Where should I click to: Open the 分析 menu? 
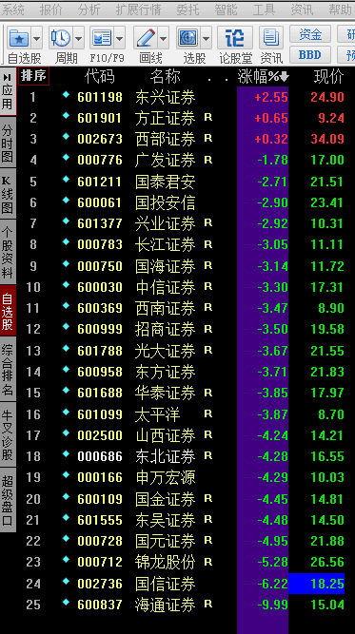tap(89, 10)
